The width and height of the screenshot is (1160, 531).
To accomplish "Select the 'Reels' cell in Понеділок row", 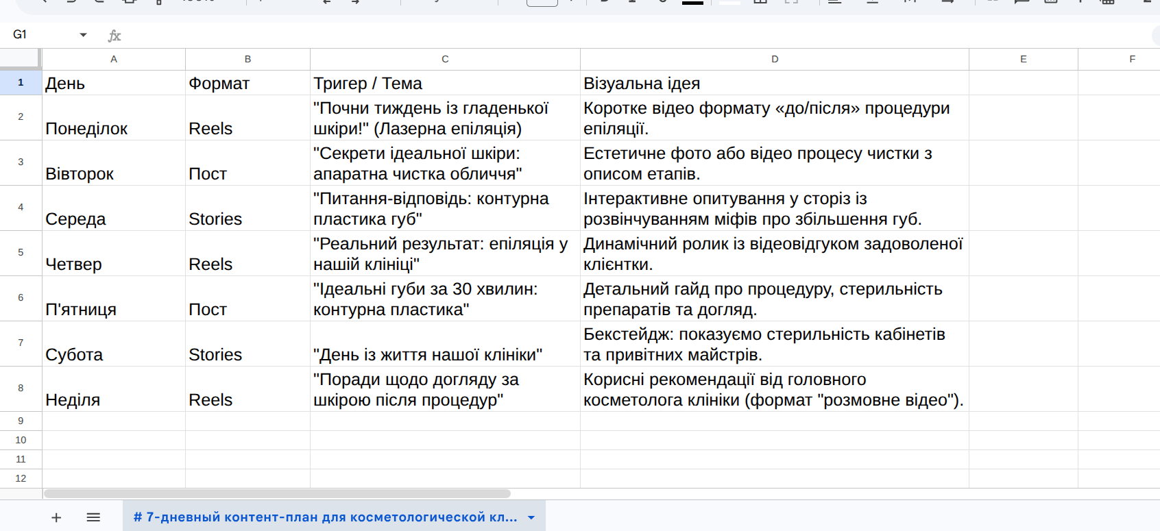I will [x=247, y=118].
